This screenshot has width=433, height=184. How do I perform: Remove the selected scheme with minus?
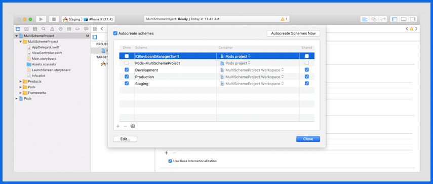(x=126, y=126)
